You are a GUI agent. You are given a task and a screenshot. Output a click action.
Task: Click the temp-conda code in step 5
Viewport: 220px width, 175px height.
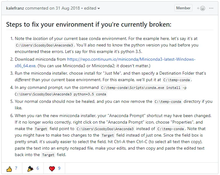168,102
